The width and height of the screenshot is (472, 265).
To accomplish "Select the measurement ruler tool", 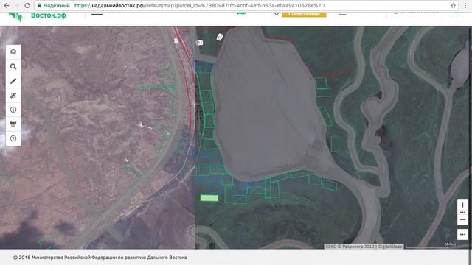I will pos(13,96).
